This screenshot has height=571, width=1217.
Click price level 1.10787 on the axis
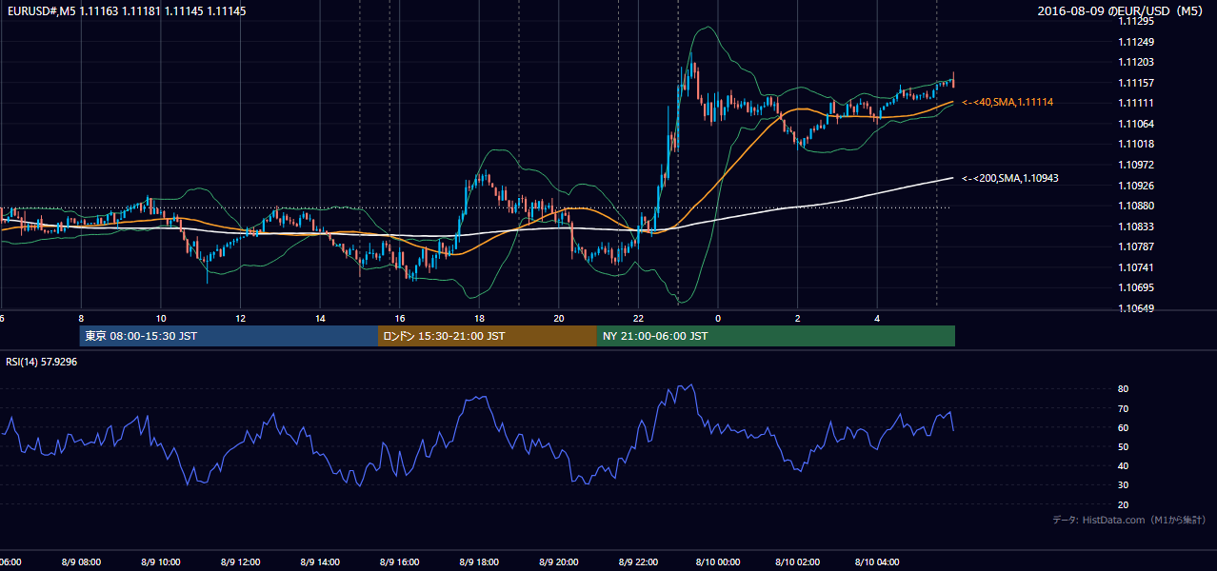(1137, 246)
